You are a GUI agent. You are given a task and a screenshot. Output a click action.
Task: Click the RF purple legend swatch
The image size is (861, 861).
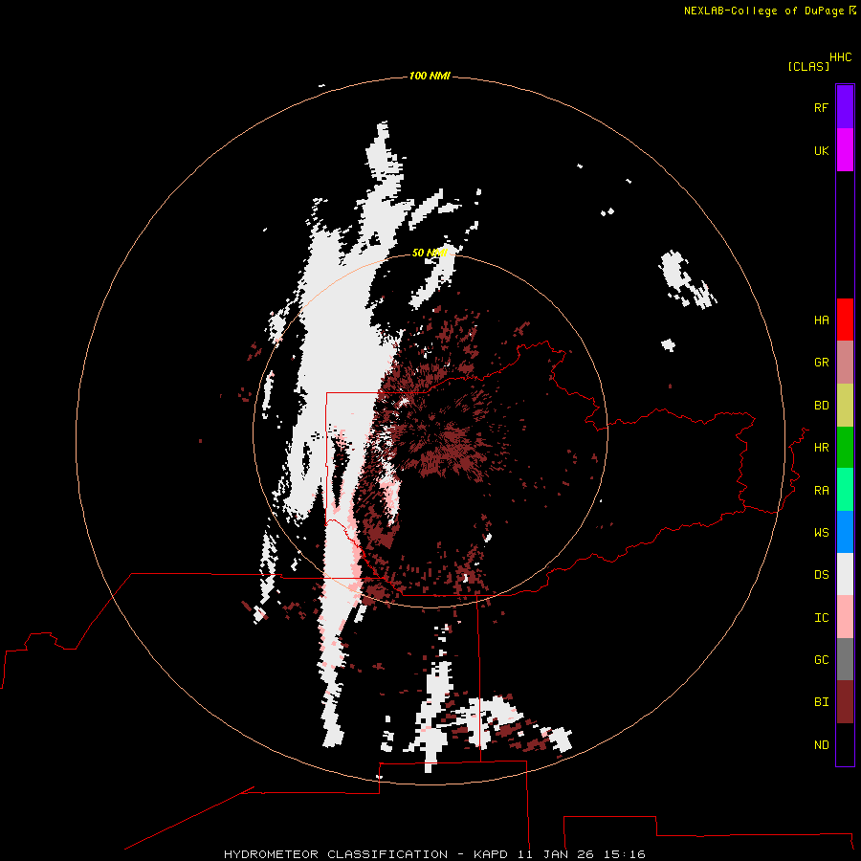tap(845, 107)
